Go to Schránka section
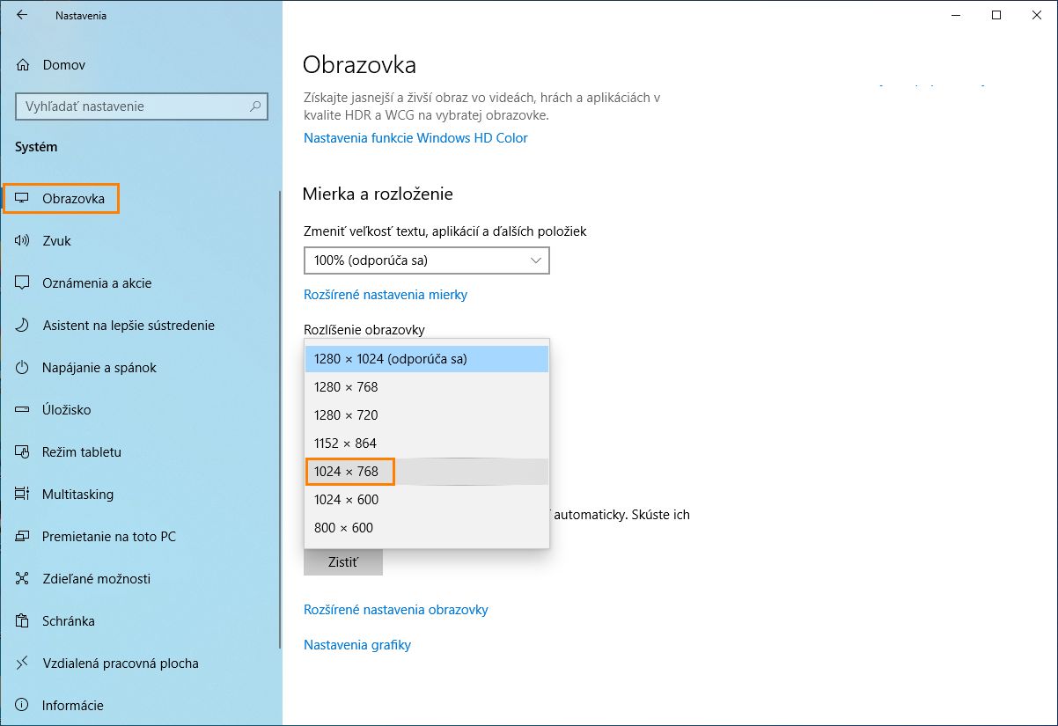The height and width of the screenshot is (726, 1058). click(69, 621)
